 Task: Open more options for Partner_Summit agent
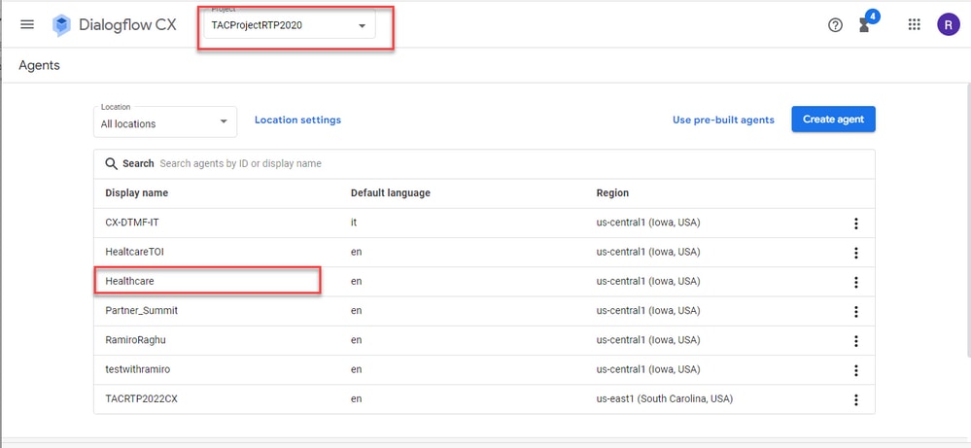click(x=855, y=311)
